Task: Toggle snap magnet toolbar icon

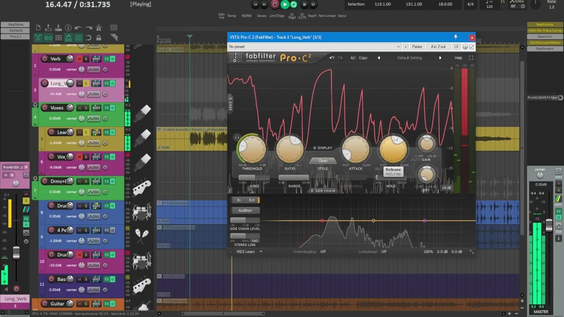Action: [89, 38]
